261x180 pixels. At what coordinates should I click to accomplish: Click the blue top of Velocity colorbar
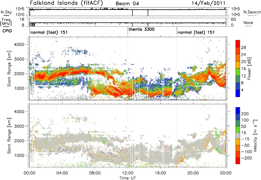(x=238, y=110)
